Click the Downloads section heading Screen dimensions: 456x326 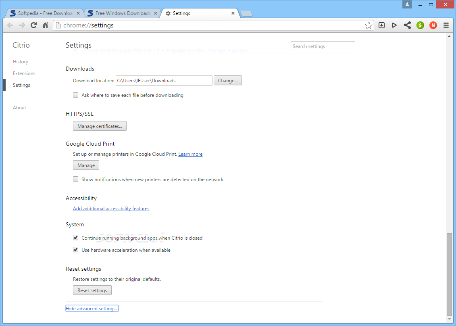tap(80, 69)
